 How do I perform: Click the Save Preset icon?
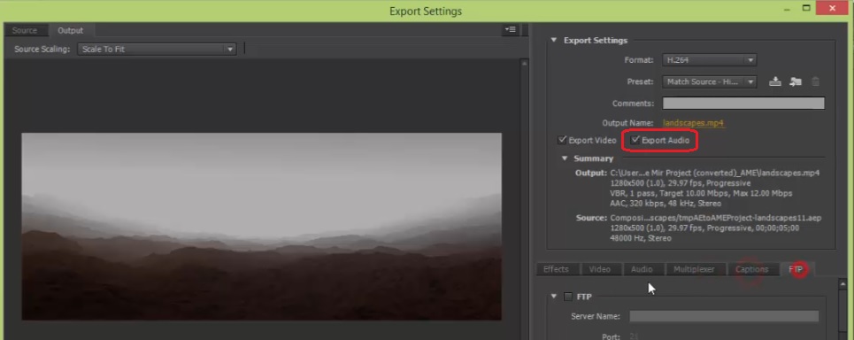(x=775, y=81)
